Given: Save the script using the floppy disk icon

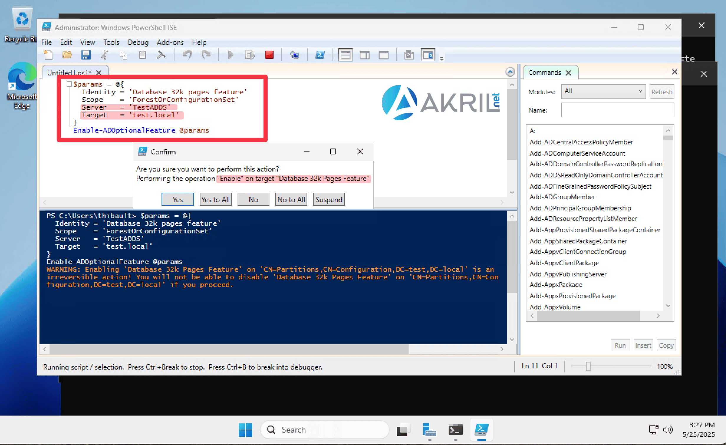Looking at the screenshot, I should point(86,55).
